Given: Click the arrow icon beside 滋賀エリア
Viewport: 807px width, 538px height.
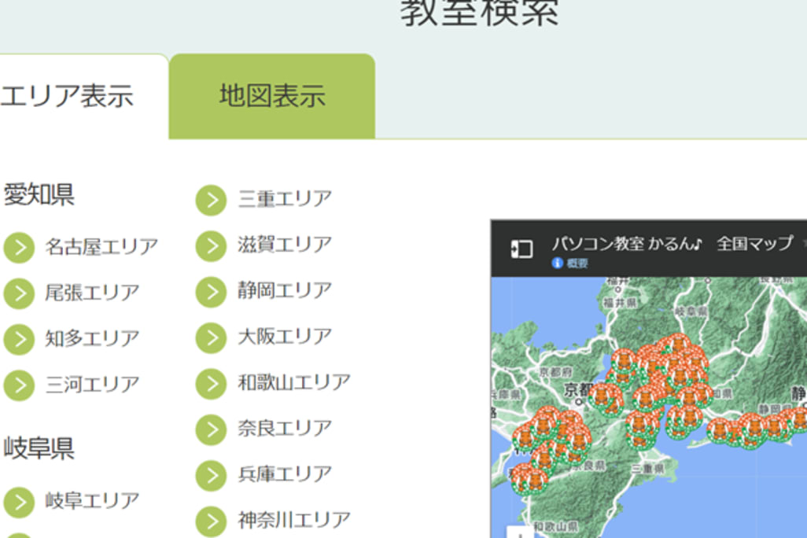Looking at the screenshot, I should click(x=211, y=246).
